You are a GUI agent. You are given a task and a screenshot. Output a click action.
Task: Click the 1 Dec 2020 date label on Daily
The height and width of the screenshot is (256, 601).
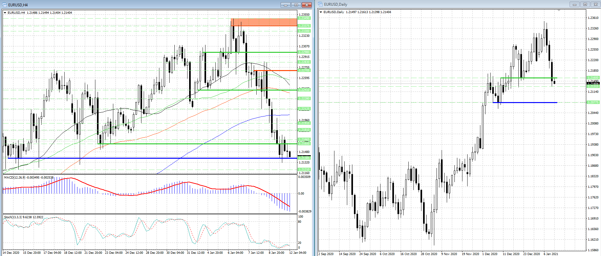(490, 254)
